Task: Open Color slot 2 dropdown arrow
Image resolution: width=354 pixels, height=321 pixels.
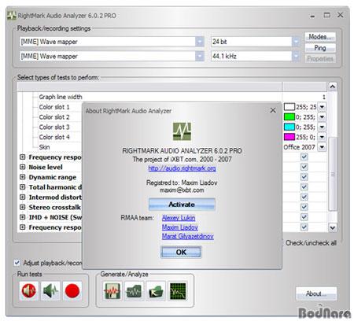Action: (x=322, y=116)
